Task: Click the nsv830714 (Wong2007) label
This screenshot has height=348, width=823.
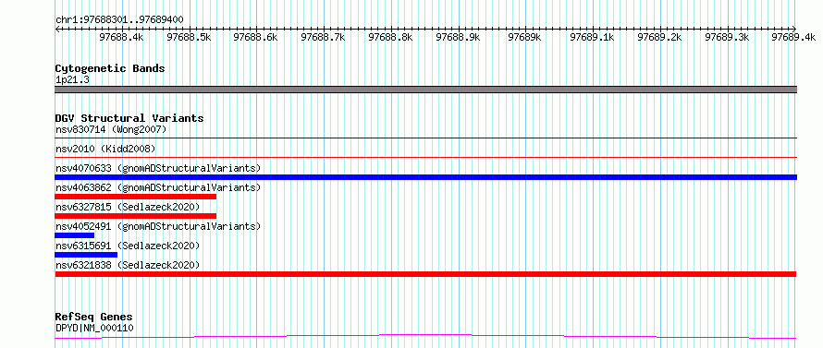Action: click(111, 129)
